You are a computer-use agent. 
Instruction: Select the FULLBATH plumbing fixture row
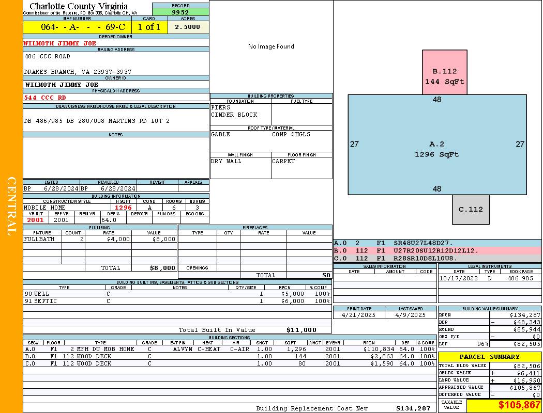[100, 240]
